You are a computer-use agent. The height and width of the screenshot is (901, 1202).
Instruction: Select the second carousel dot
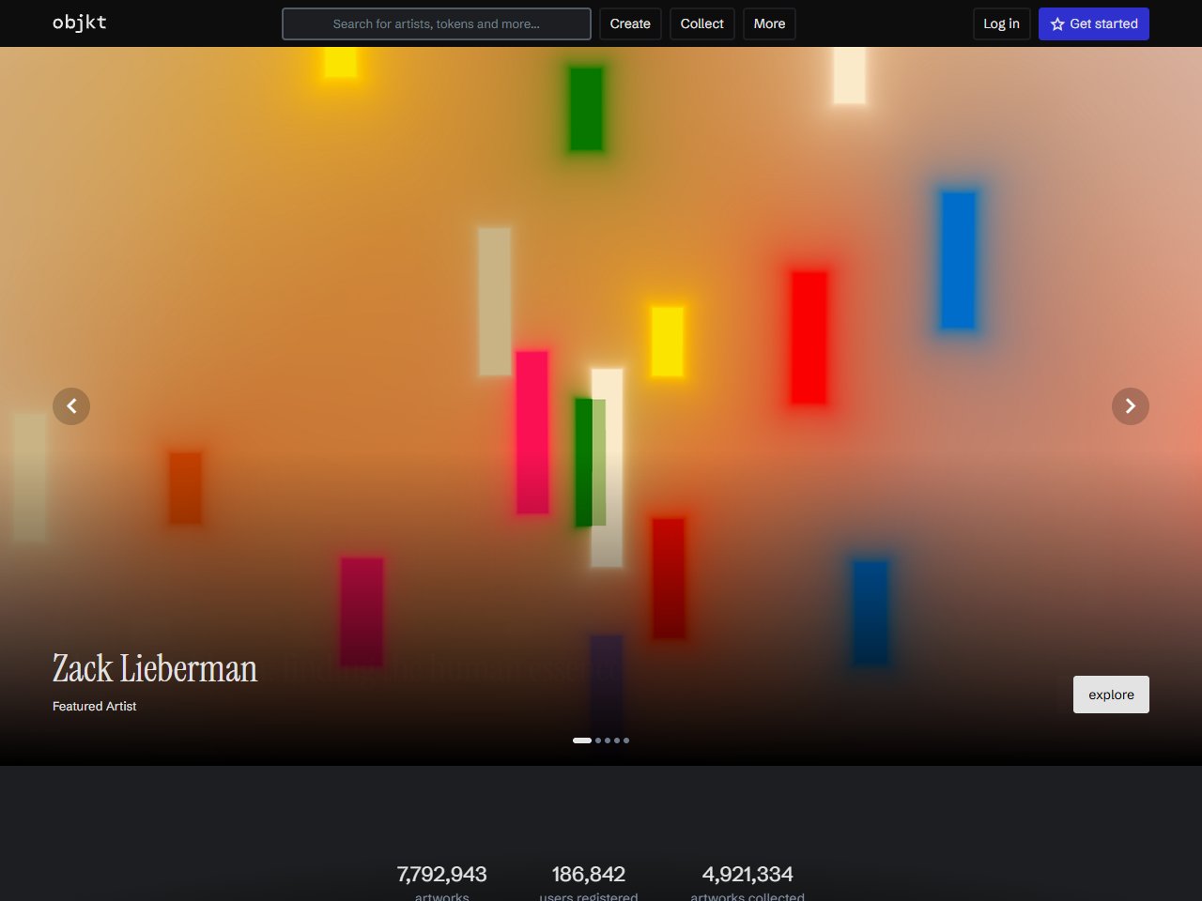click(597, 740)
